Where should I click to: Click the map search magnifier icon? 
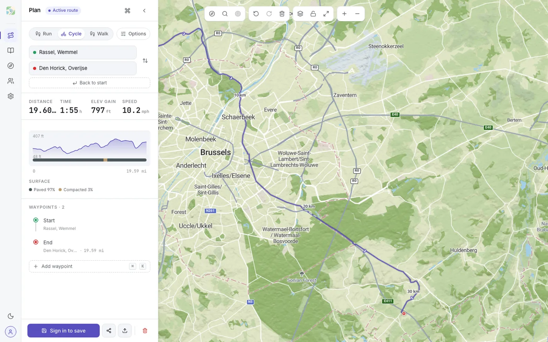click(225, 14)
